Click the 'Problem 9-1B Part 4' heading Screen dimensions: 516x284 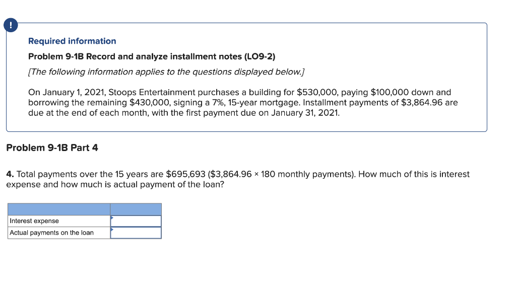[52, 148]
